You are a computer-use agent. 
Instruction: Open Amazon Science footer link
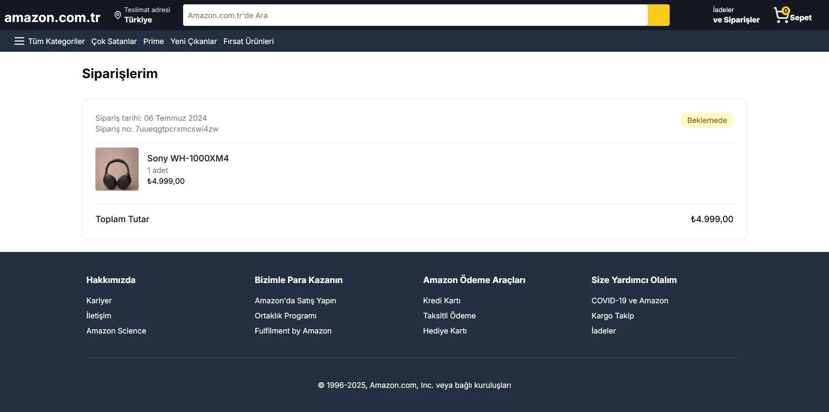click(116, 331)
